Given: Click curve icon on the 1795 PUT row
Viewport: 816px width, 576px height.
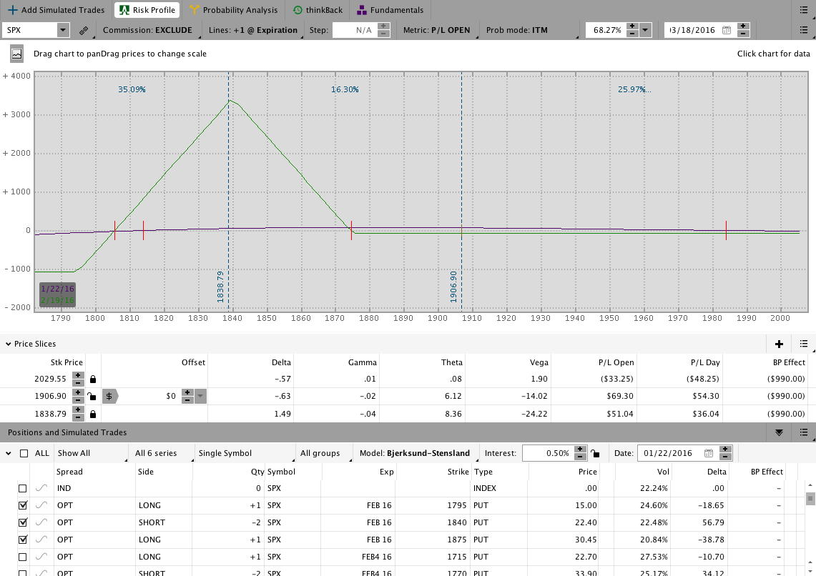Looking at the screenshot, I should click(x=41, y=505).
